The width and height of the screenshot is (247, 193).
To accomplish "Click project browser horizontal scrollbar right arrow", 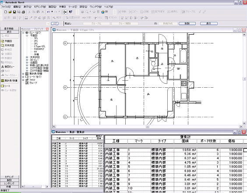I will [47, 186].
